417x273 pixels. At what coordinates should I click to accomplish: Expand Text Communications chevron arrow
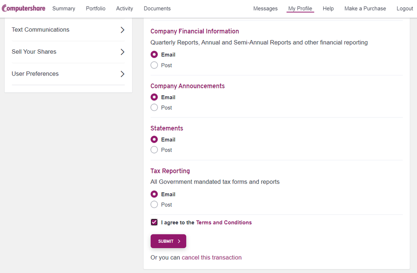(x=122, y=30)
